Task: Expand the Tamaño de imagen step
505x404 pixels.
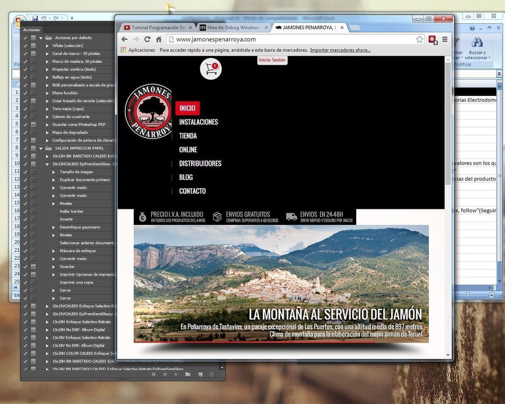Action: pyautogui.click(x=53, y=172)
